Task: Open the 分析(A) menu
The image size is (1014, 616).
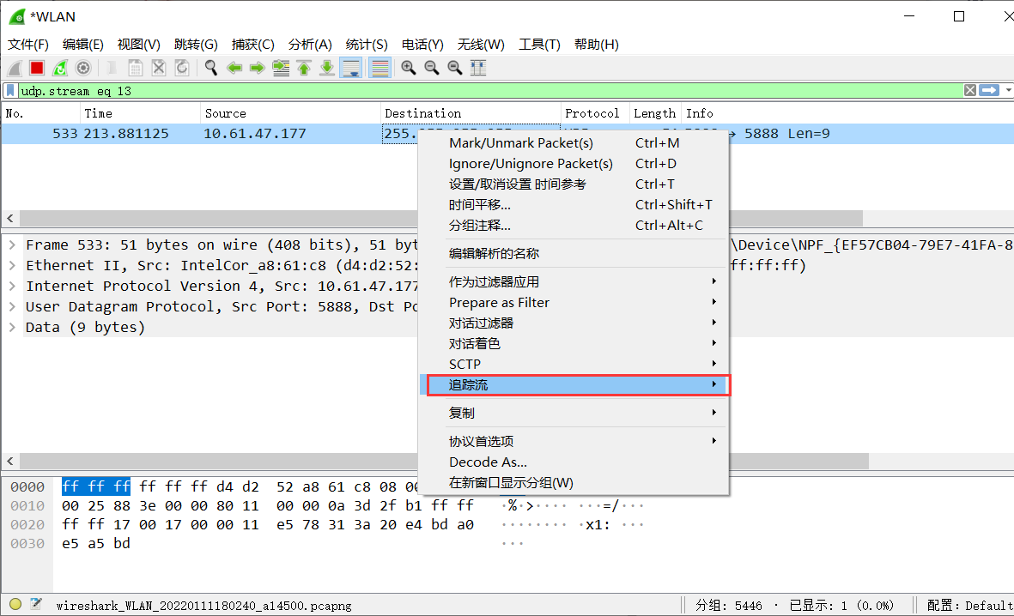Action: pos(310,45)
